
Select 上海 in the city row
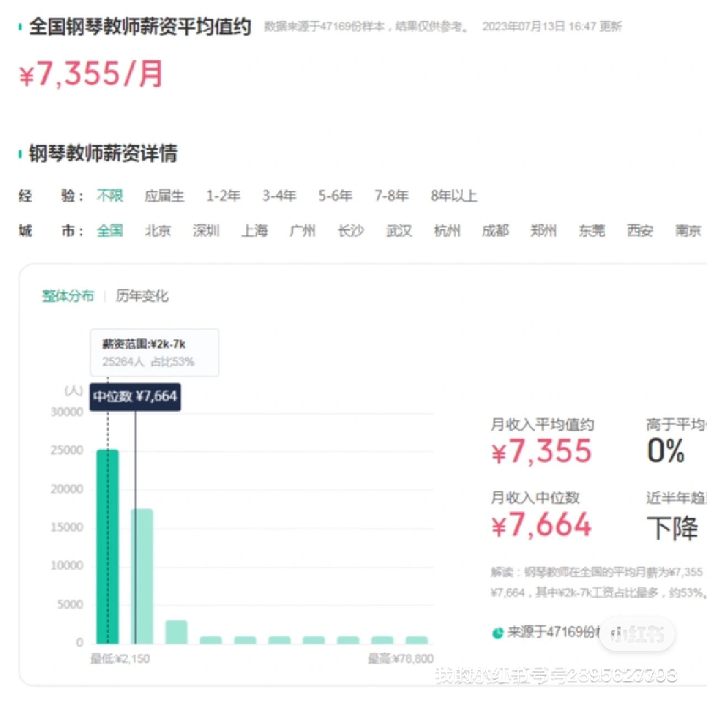coord(254,231)
